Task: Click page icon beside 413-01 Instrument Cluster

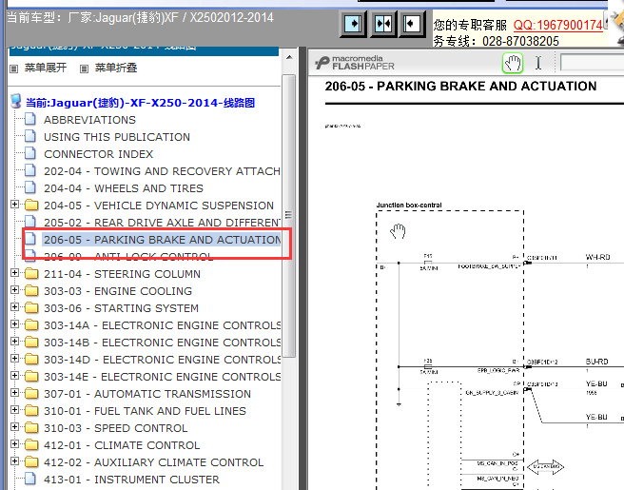Action: point(30,479)
